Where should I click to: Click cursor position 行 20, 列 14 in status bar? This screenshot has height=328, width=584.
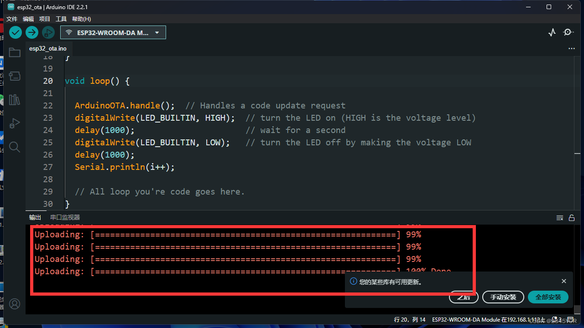tap(410, 320)
